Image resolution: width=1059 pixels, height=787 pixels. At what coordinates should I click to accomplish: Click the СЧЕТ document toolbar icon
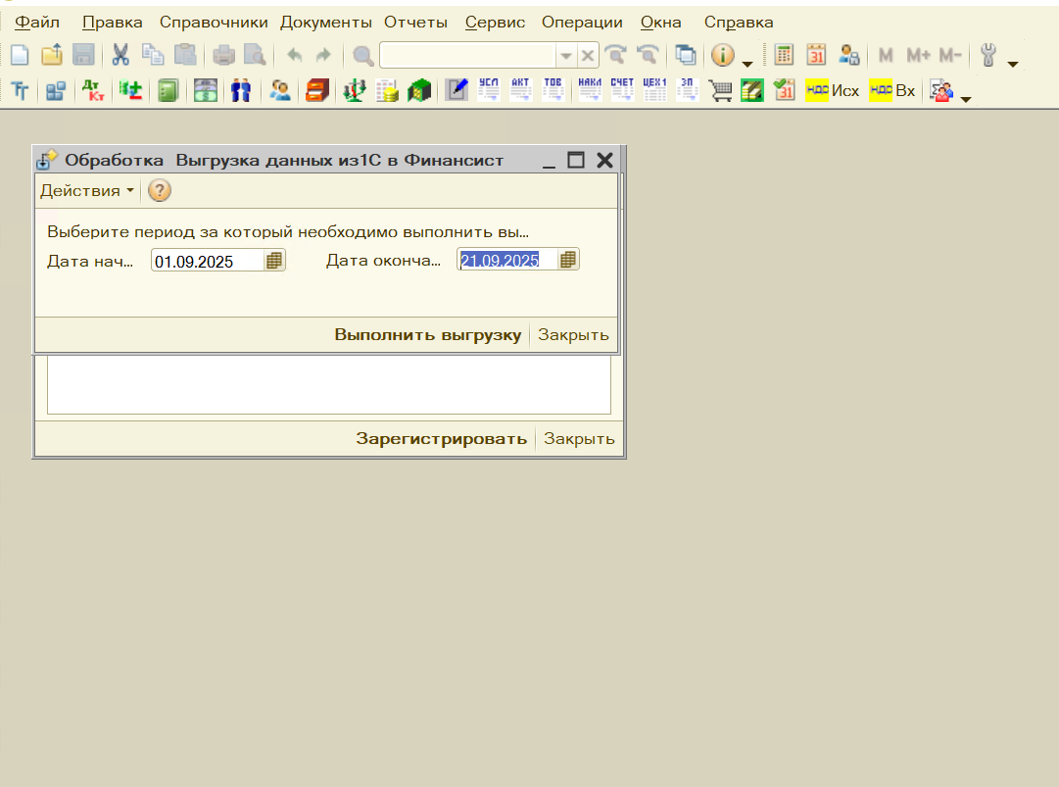[622, 91]
